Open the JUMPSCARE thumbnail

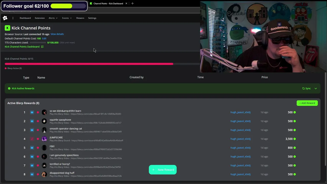44,139
